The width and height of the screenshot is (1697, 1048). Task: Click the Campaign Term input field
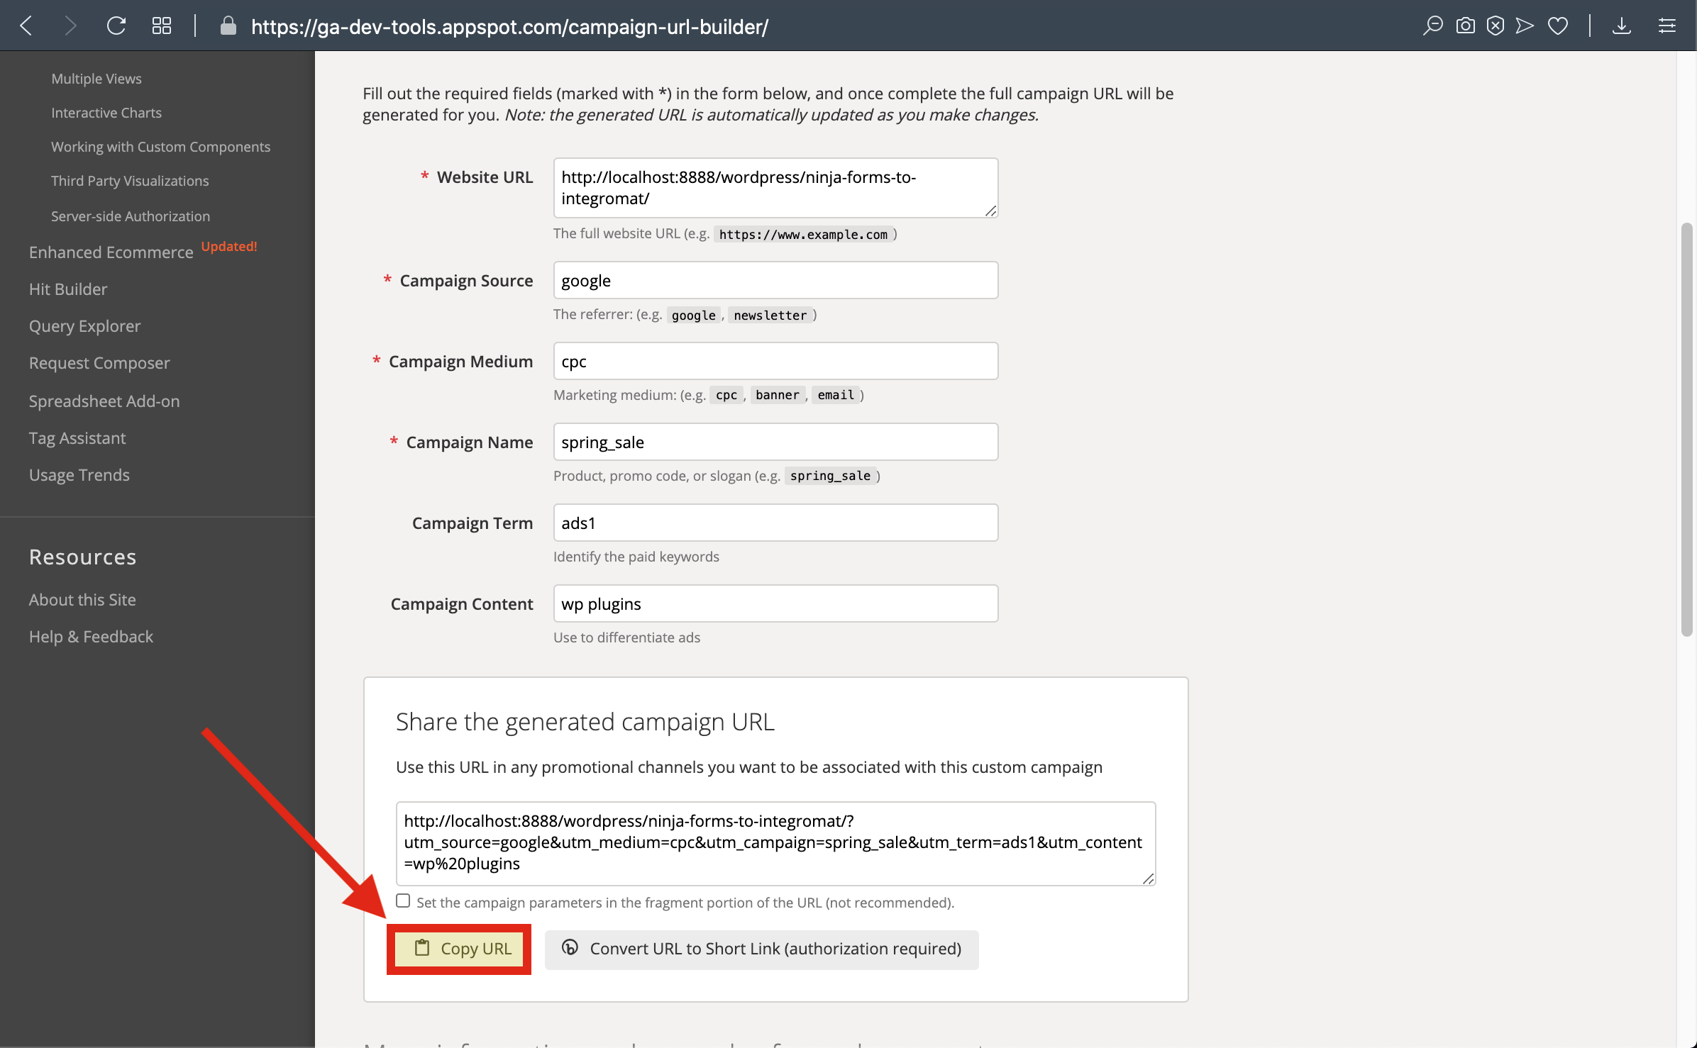coord(775,522)
